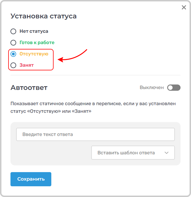Click the green "Готов к работе" label
Viewport: 191px width, 197px height.
click(37, 43)
